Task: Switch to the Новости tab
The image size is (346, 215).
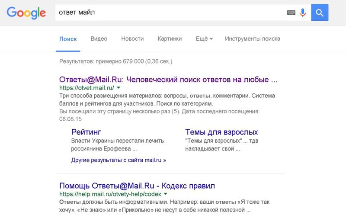Action: click(x=132, y=39)
